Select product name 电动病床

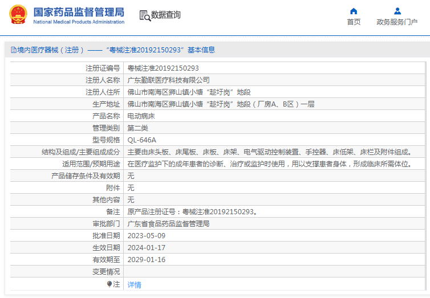[141, 116]
